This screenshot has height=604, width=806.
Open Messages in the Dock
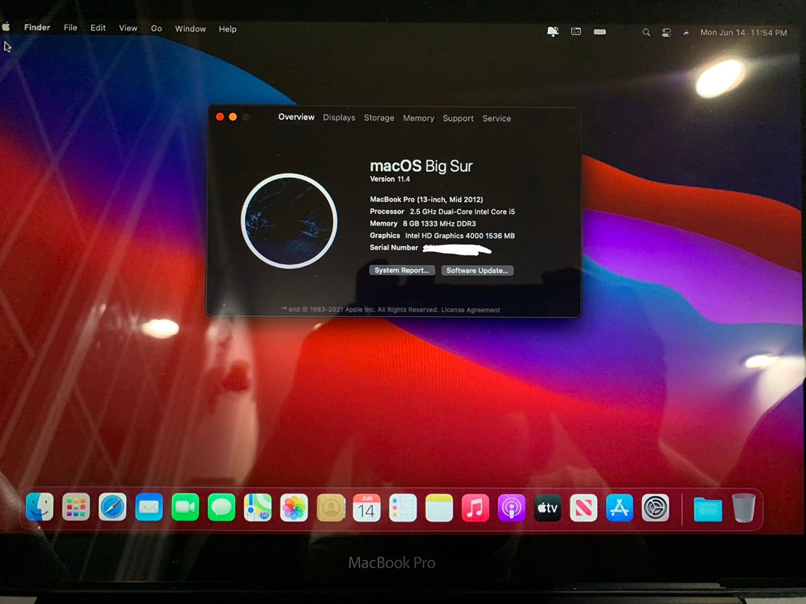click(x=221, y=507)
